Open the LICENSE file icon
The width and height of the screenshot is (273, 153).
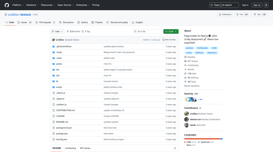pos(54,116)
